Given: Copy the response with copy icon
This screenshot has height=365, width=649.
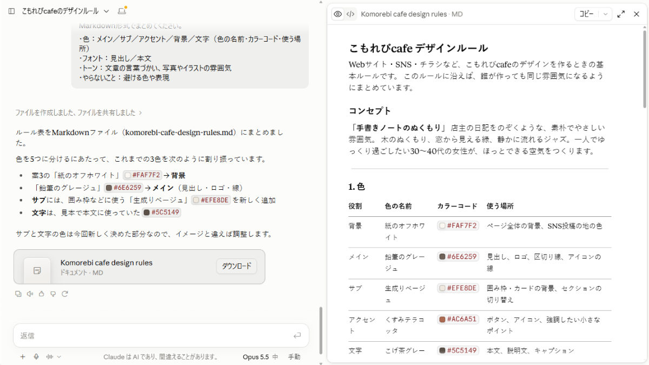Looking at the screenshot, I should point(18,294).
